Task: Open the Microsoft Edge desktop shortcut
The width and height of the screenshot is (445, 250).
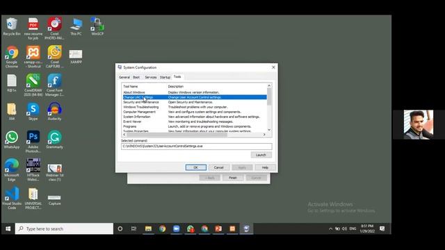Action: (x=12, y=170)
